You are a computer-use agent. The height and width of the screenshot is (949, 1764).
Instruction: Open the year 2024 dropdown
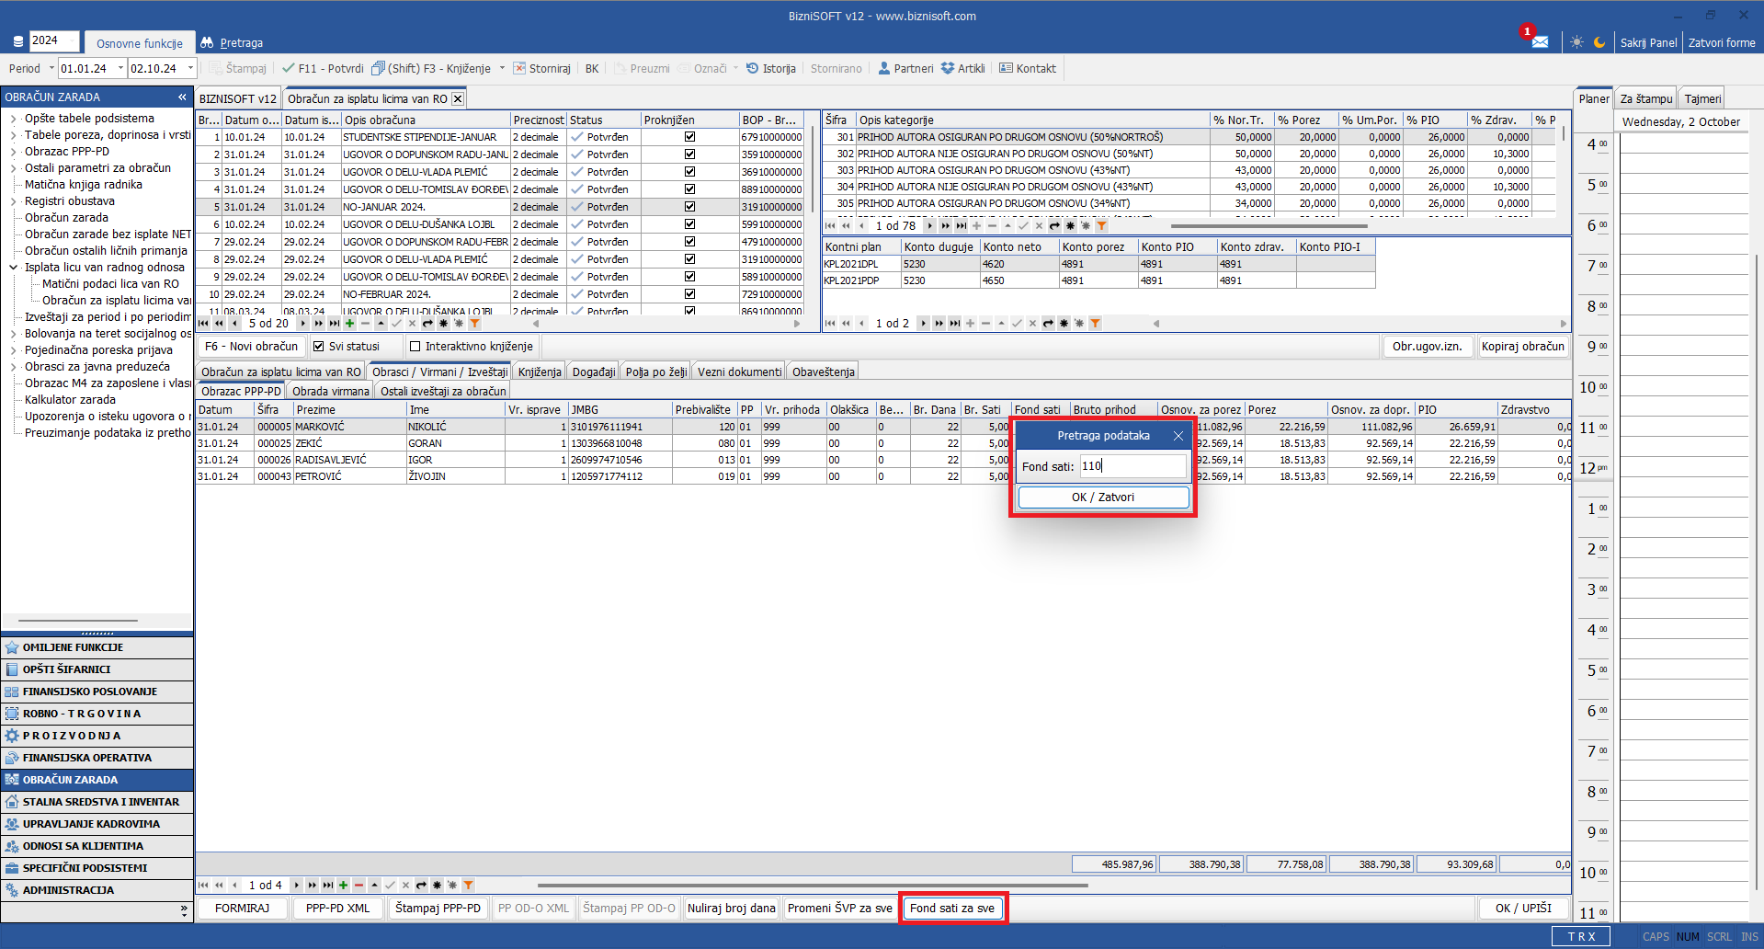(x=55, y=40)
